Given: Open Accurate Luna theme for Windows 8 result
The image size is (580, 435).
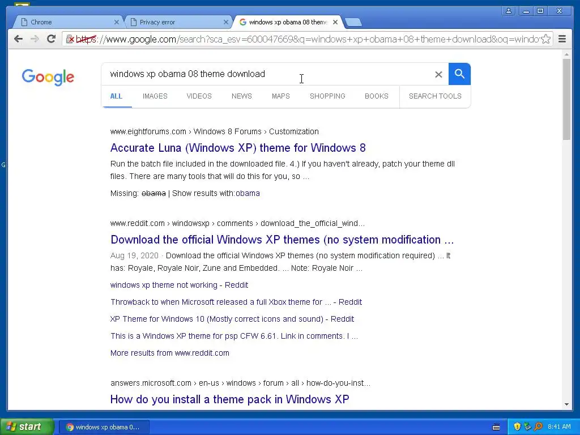Looking at the screenshot, I should (238, 148).
